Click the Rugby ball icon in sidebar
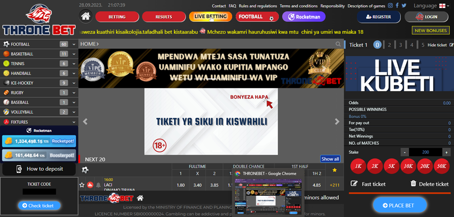454x217 pixels. [6, 93]
